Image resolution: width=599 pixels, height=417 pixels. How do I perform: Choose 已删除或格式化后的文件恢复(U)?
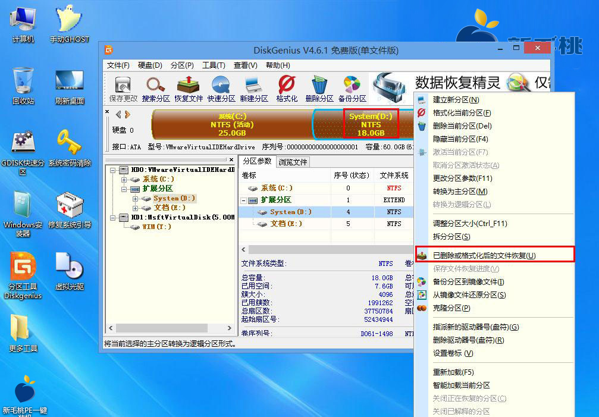494,255
